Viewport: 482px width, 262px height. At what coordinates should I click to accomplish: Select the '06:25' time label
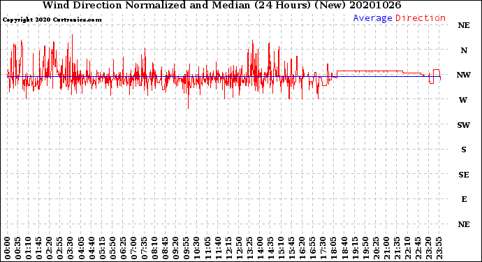[x=123, y=248]
